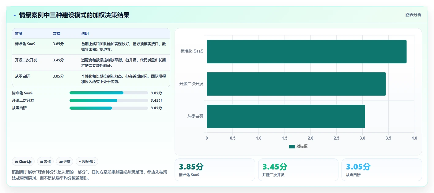Click the 开源二次开发 chart bar
The width and height of the screenshot is (434, 193).
(296, 84)
